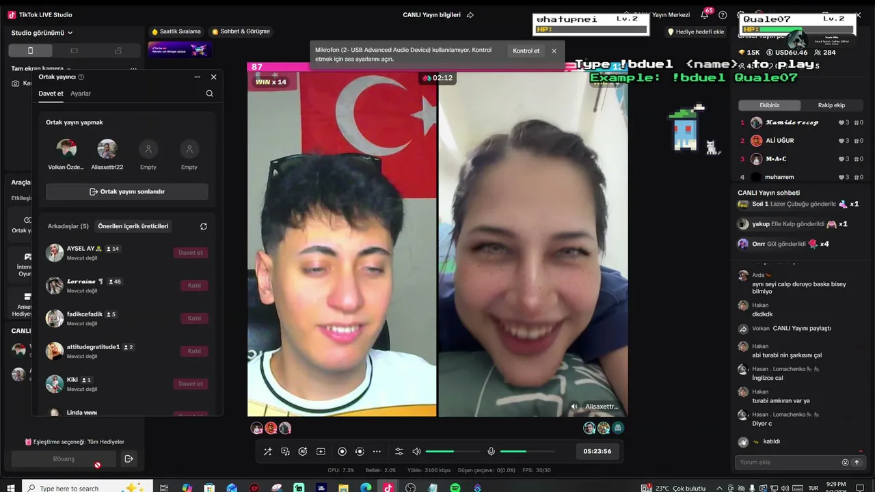Click Katıl button for attitudegratitude1
Image resolution: width=875 pixels, height=492 pixels.
[194, 351]
